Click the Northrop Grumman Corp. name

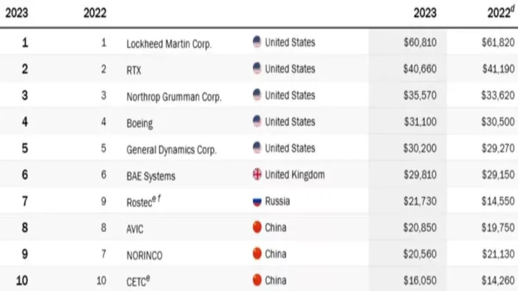tap(174, 97)
